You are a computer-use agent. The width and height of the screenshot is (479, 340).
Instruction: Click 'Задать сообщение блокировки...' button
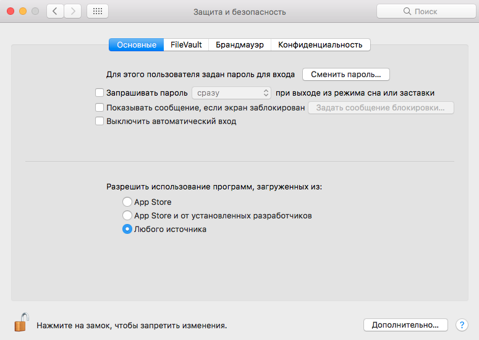coord(381,107)
